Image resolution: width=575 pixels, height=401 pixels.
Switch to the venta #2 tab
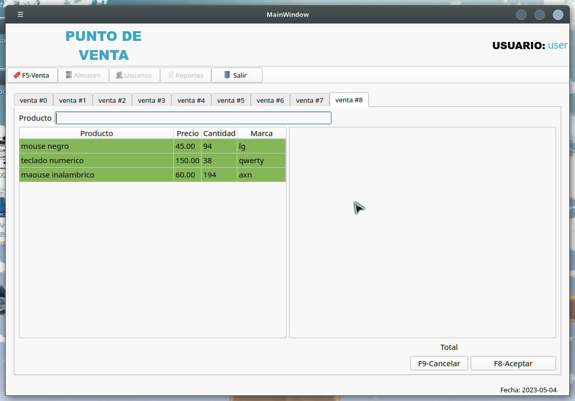pyautogui.click(x=112, y=100)
